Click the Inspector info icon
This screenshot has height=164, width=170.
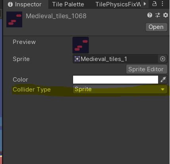point(10,4)
